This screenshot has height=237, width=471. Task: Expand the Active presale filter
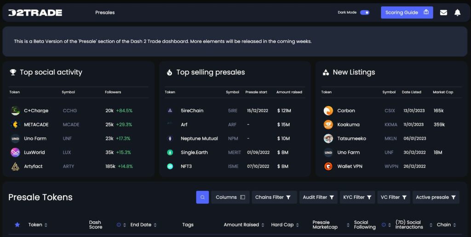pos(436,197)
